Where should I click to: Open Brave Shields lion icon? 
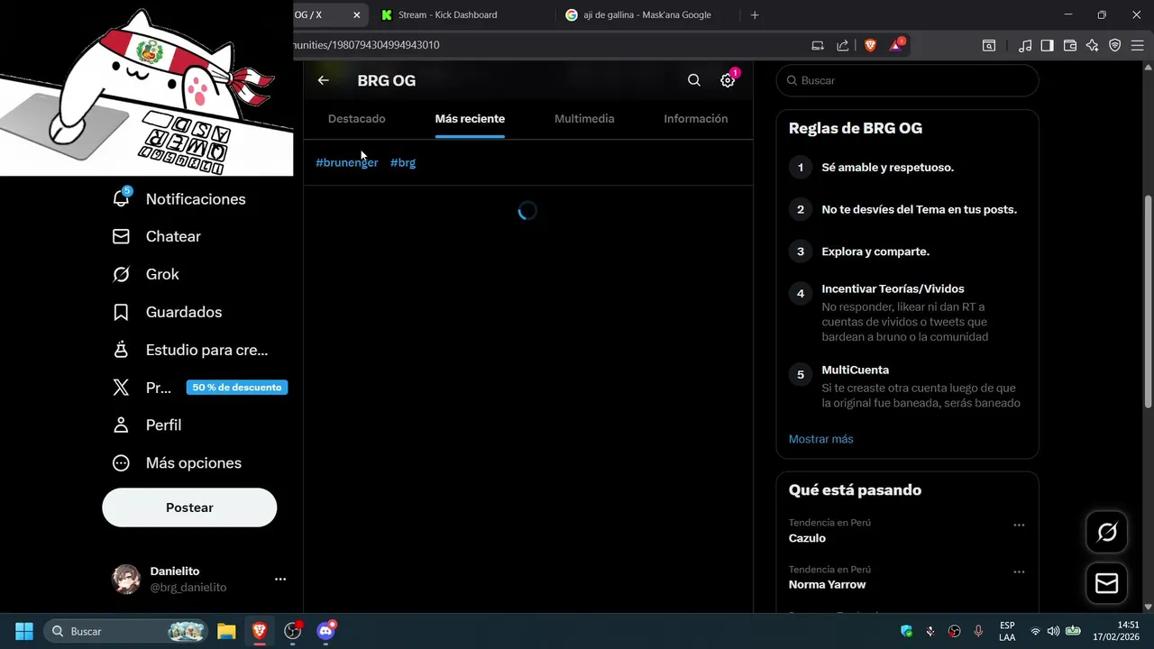point(870,45)
